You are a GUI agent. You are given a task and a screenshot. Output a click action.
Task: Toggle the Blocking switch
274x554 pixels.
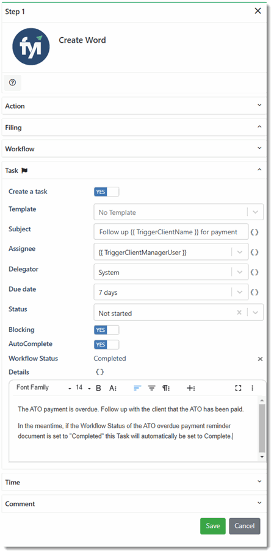[x=106, y=330]
